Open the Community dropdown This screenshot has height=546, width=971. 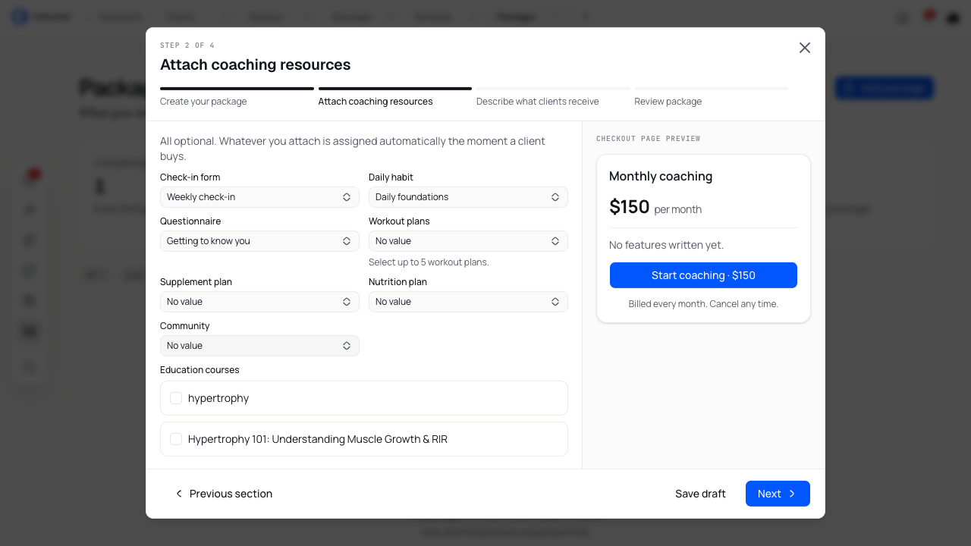259,346
